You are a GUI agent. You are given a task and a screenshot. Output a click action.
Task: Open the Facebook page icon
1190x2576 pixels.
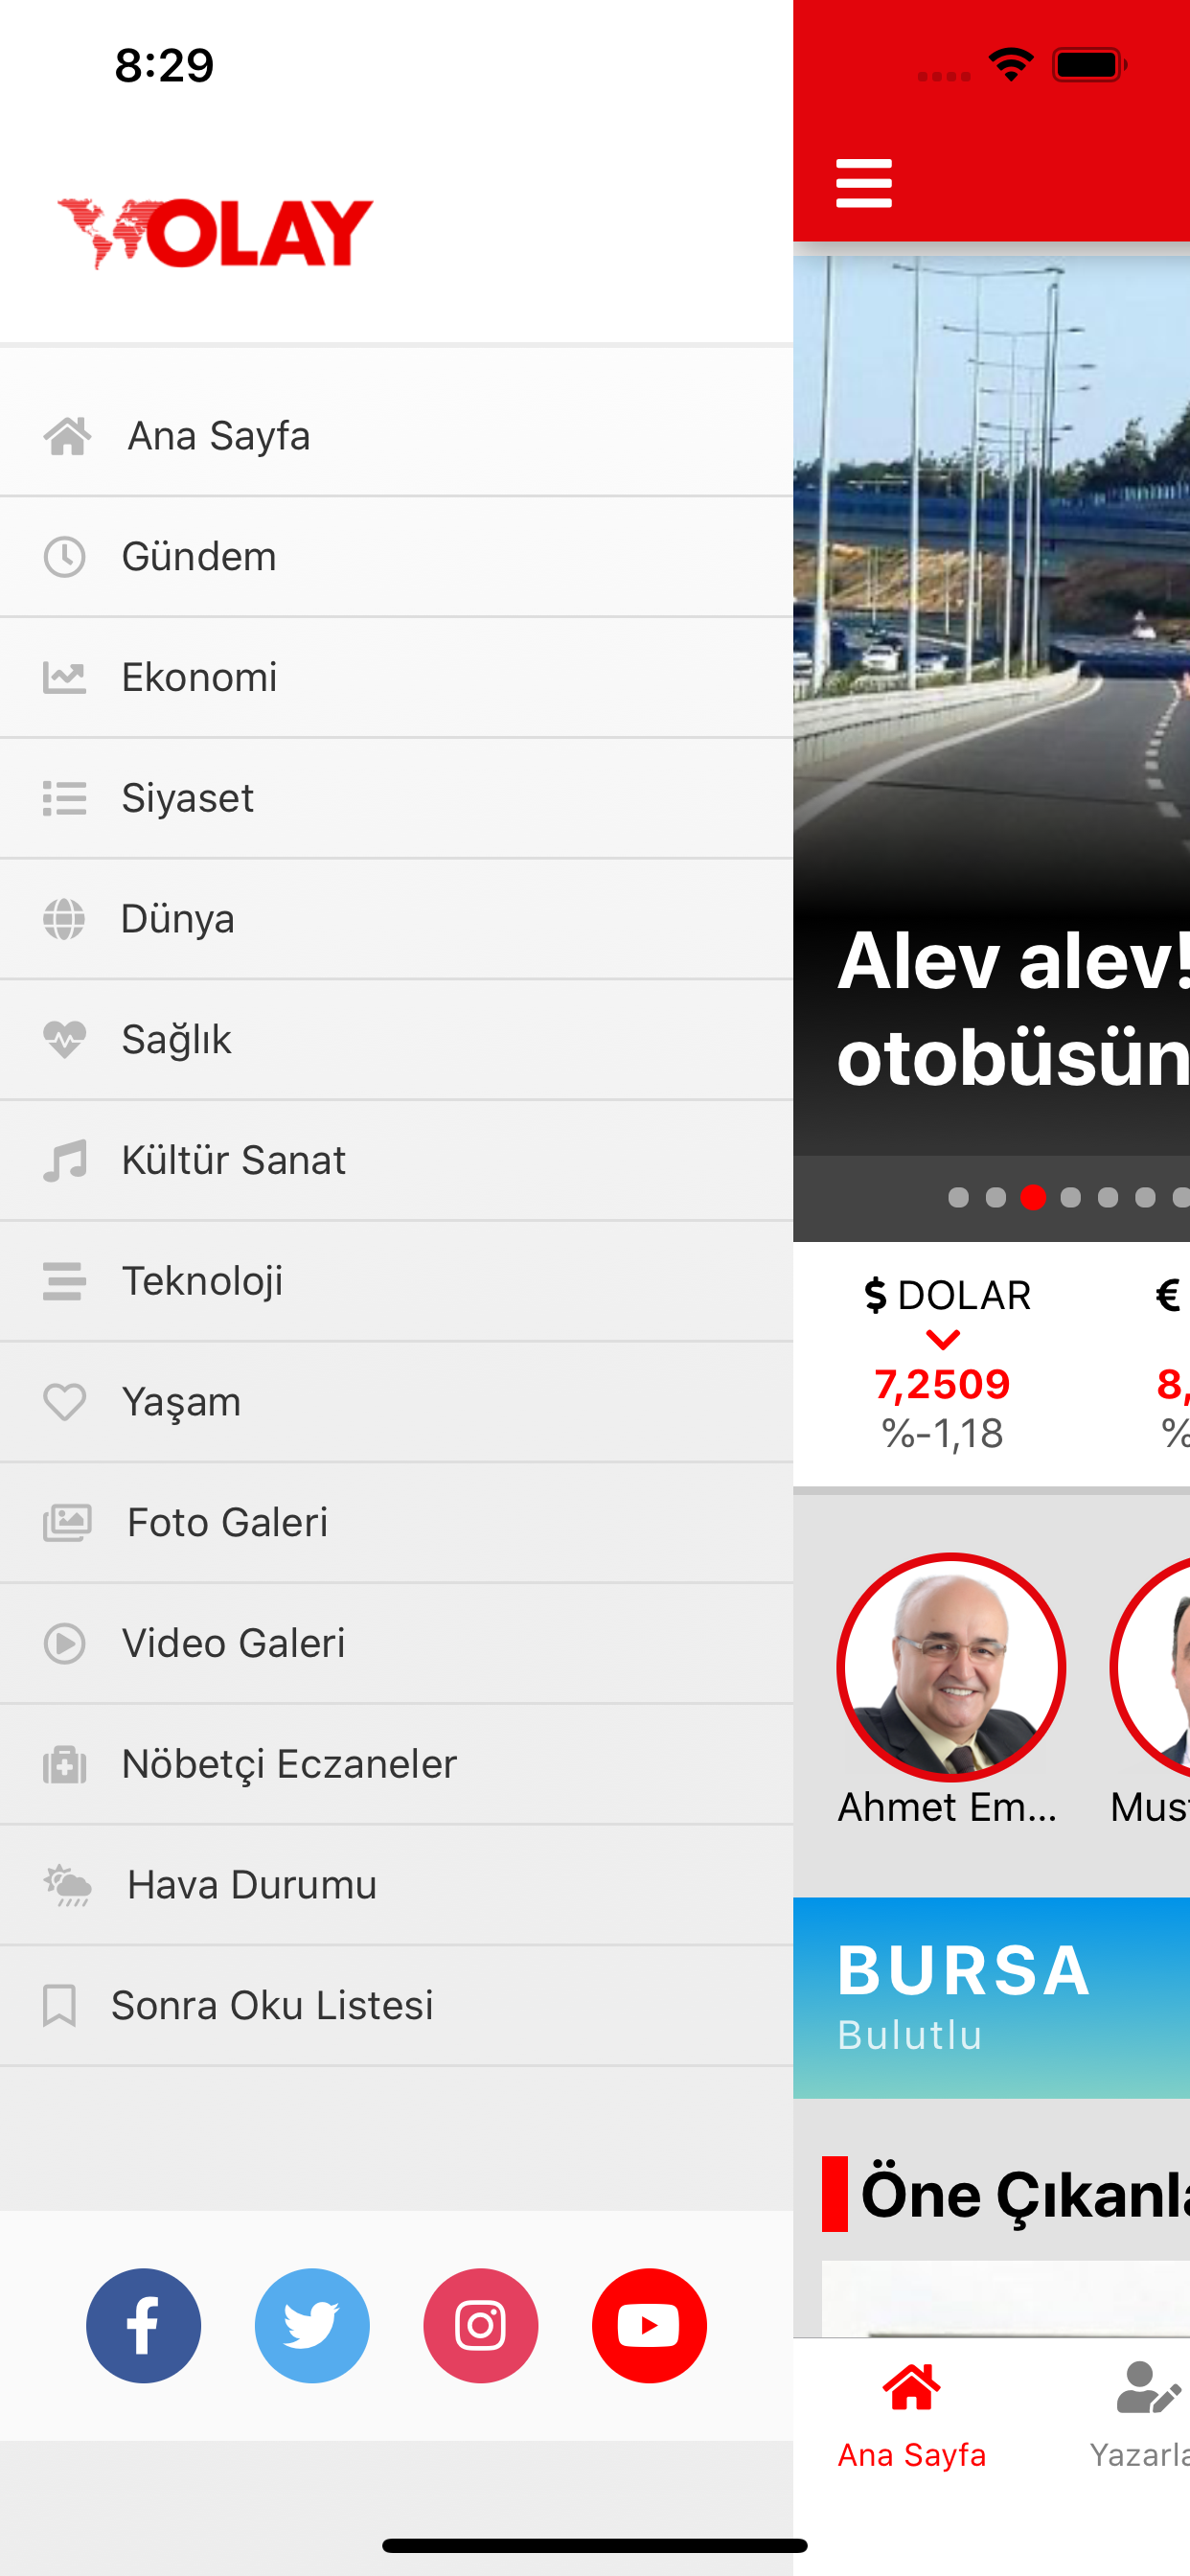pos(143,2325)
